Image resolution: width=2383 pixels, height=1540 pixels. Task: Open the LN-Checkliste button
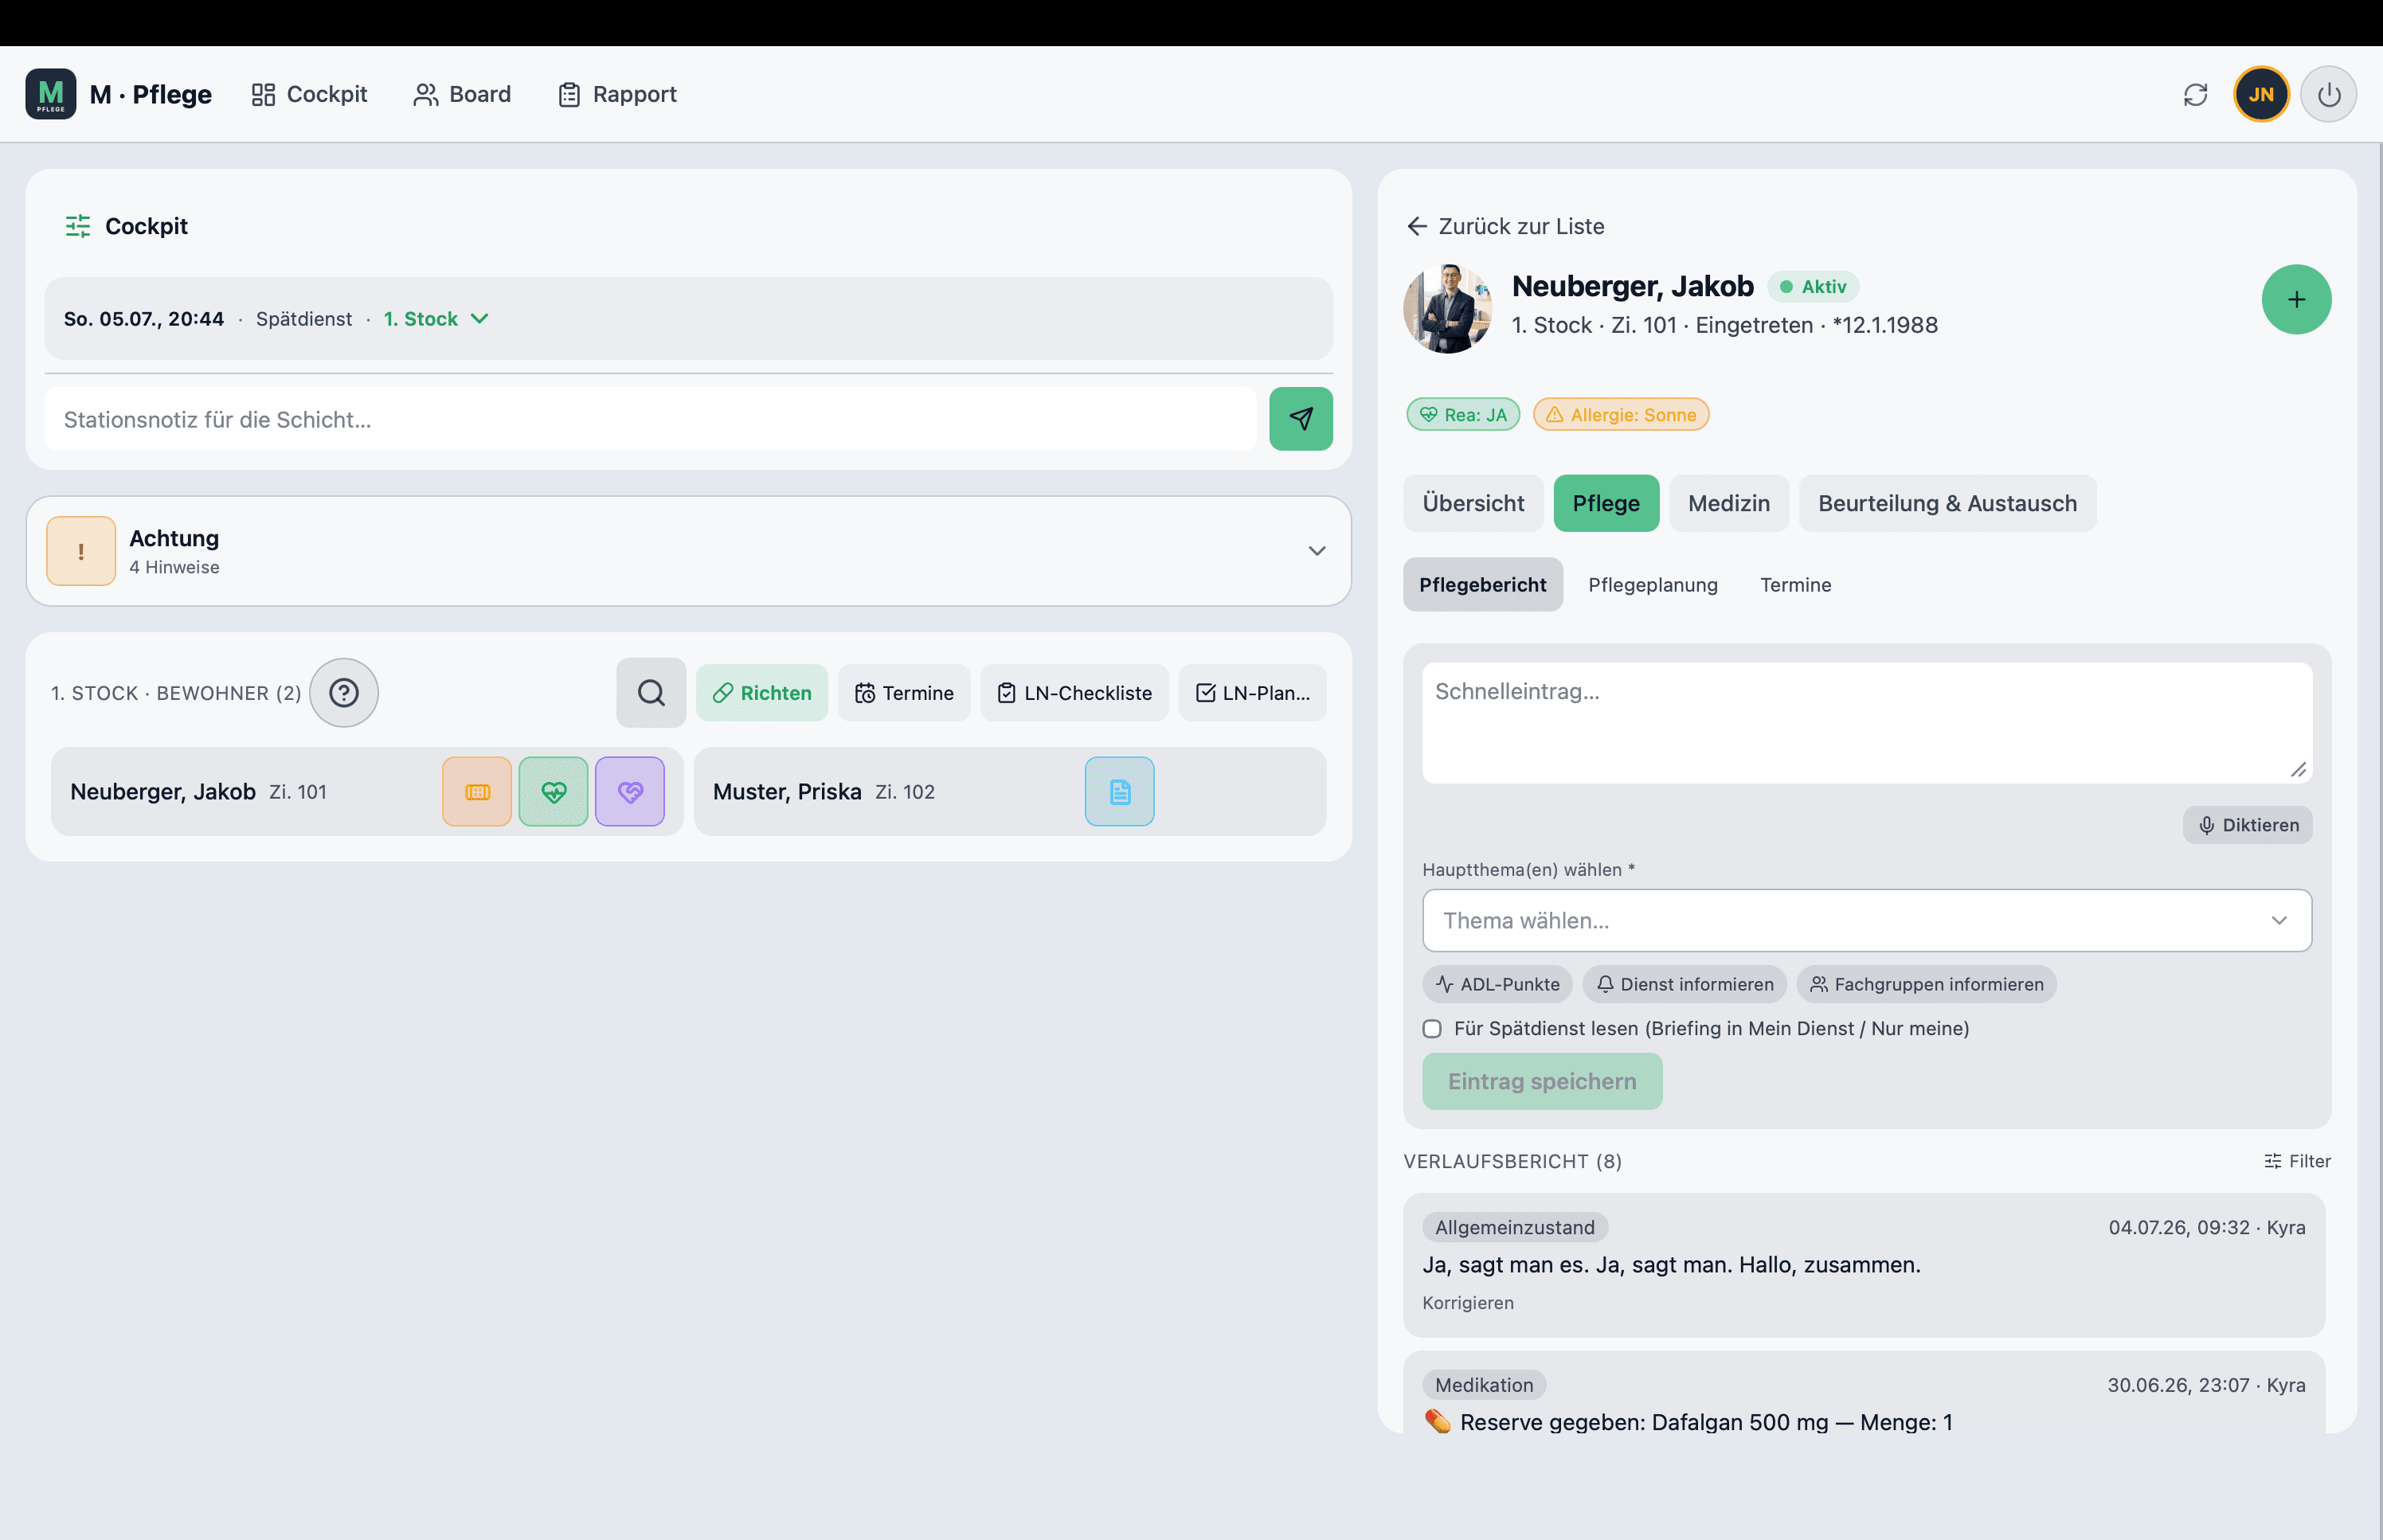[1074, 693]
